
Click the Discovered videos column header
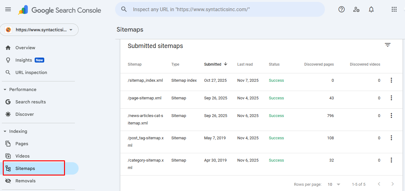pos(365,64)
